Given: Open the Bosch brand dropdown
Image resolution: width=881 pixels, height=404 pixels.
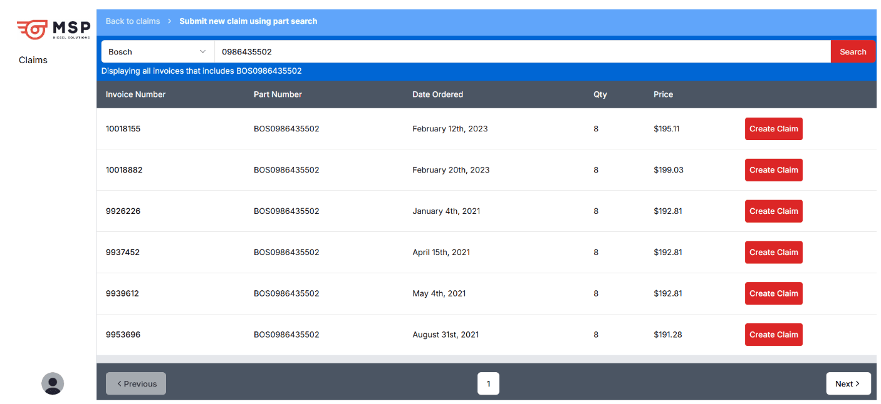Looking at the screenshot, I should [157, 52].
